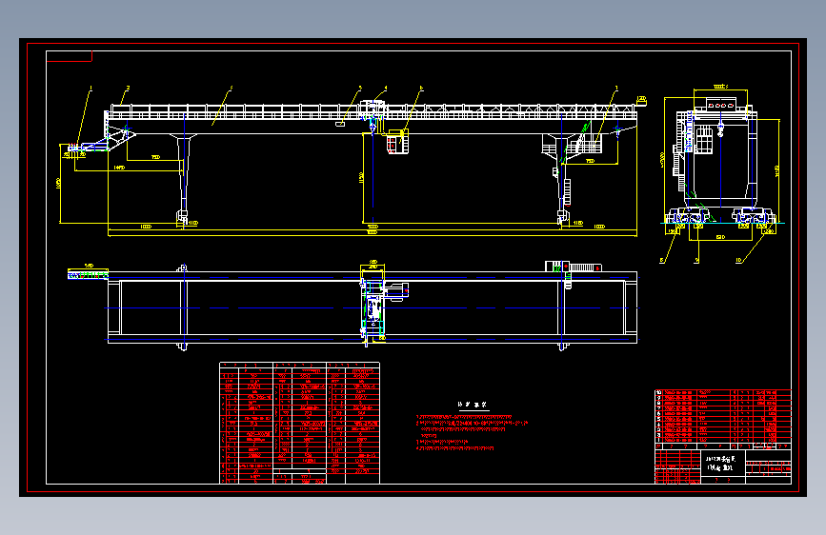Screen dimensions: 826x535
Task: Select the underlined technical requirements heading
Action: [x=473, y=405]
